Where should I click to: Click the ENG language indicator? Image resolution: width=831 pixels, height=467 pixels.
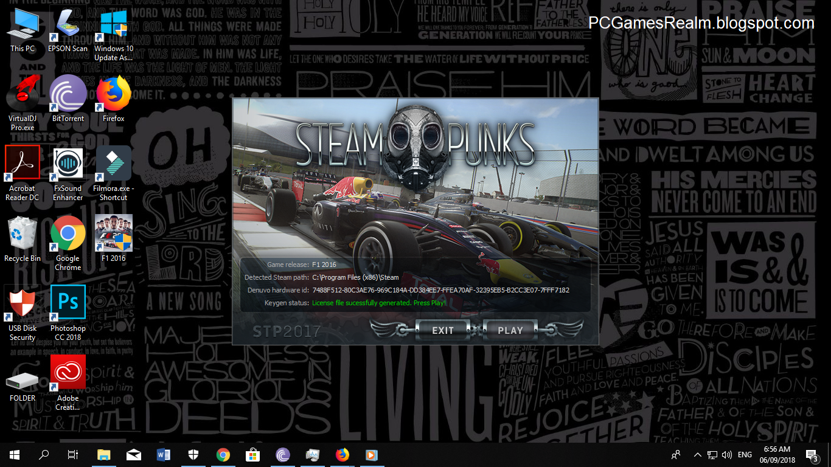point(745,455)
